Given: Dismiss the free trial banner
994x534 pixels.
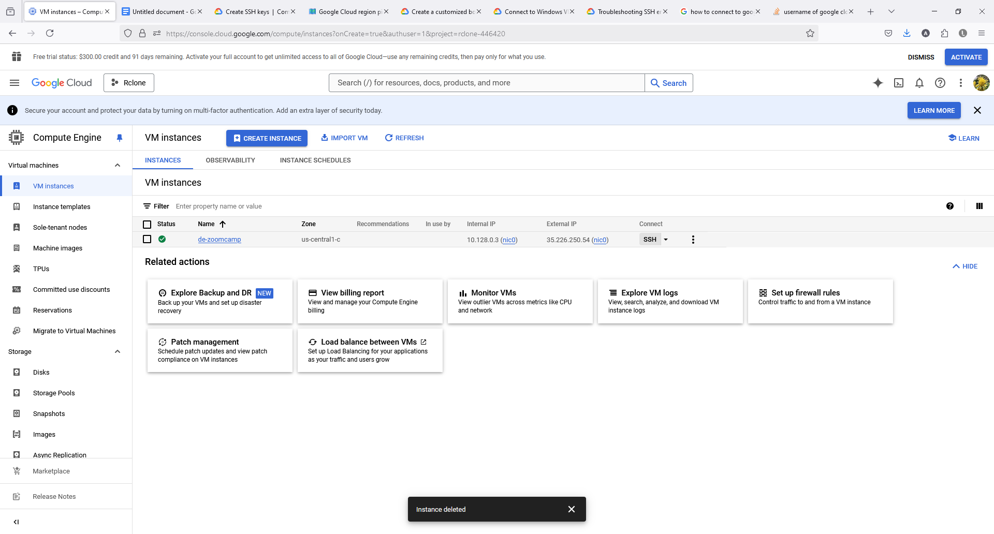Looking at the screenshot, I should tap(921, 57).
